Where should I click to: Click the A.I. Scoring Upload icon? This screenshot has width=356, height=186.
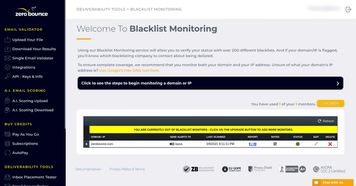coord(7,101)
